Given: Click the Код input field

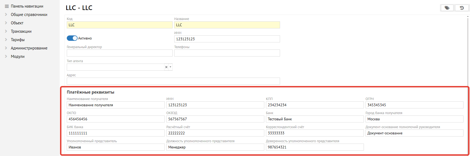Looking at the screenshot, I should tap(119, 25).
